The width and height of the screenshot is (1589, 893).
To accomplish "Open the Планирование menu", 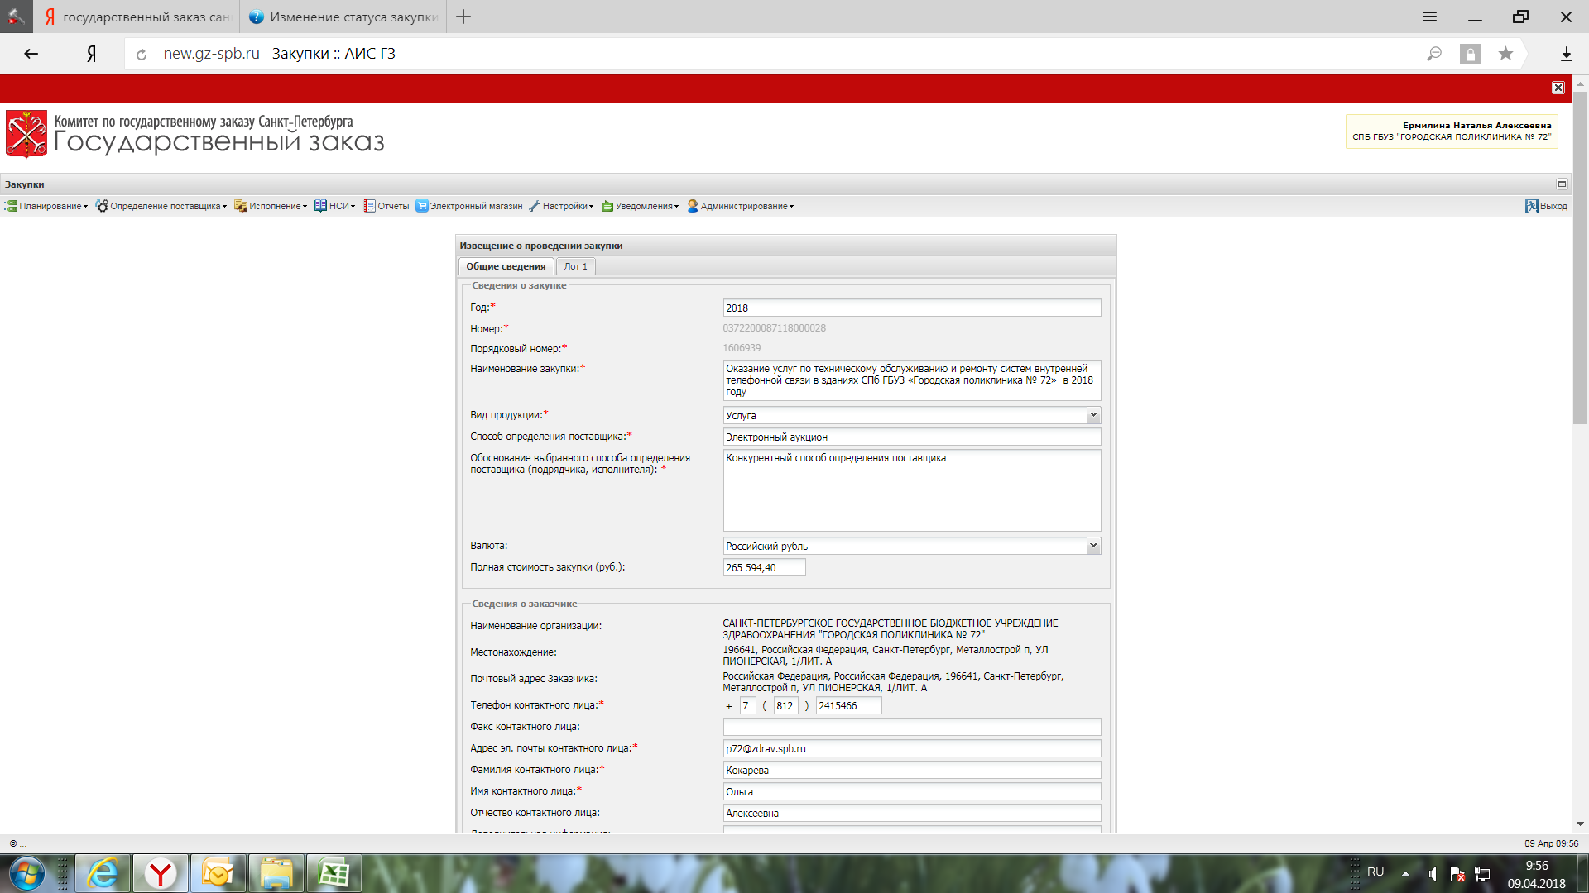I will [x=46, y=207].
